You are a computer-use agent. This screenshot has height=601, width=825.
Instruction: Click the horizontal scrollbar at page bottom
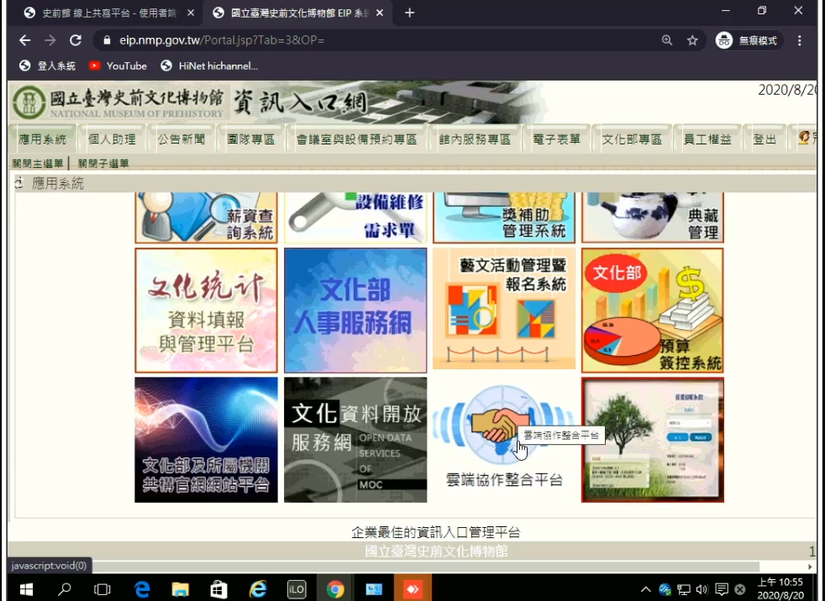click(x=384, y=567)
